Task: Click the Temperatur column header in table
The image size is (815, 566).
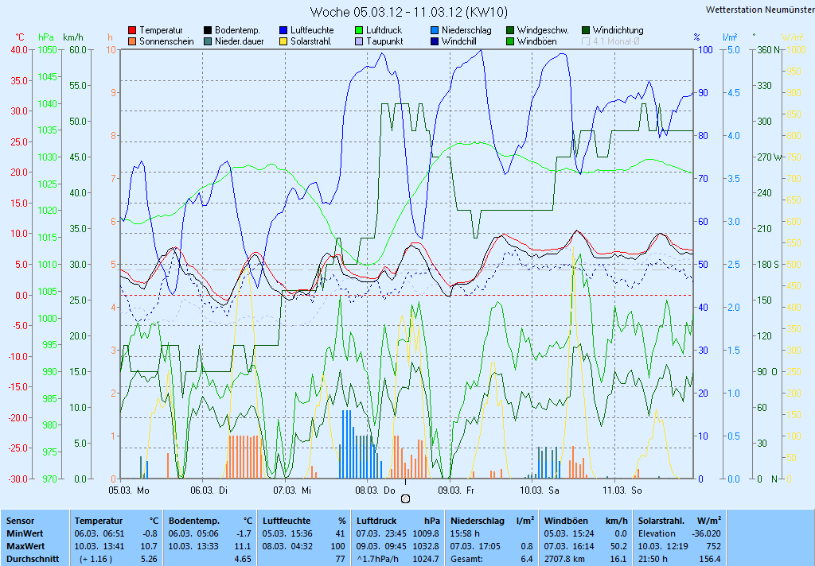Action: pyautogui.click(x=98, y=521)
